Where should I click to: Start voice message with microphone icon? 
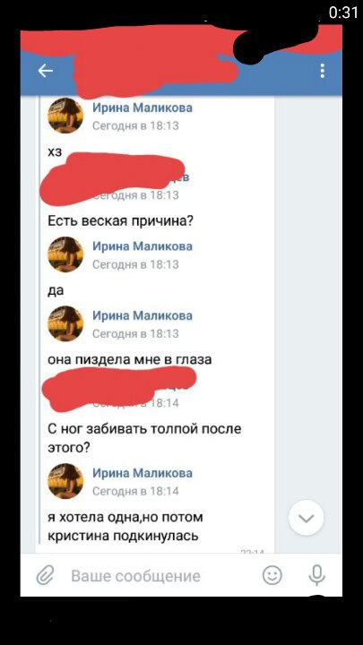[317, 575]
